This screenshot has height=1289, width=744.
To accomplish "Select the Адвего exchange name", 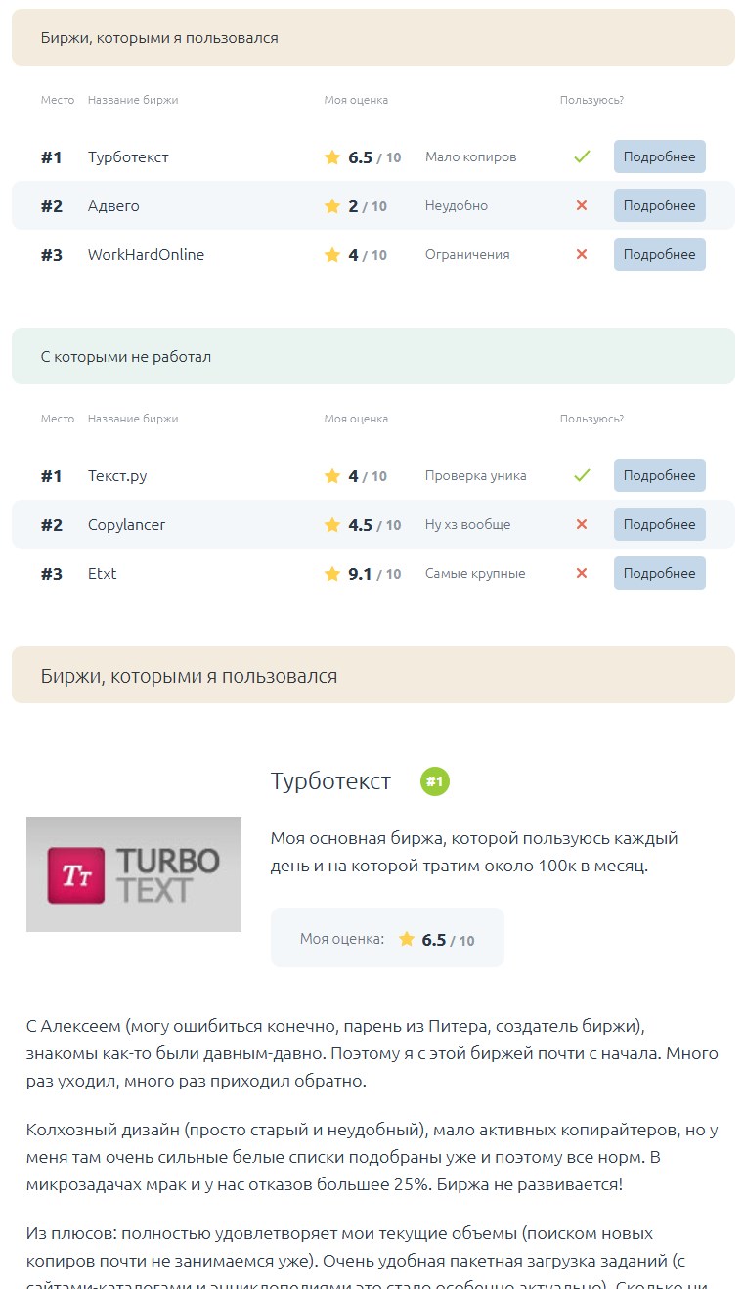I will (113, 206).
